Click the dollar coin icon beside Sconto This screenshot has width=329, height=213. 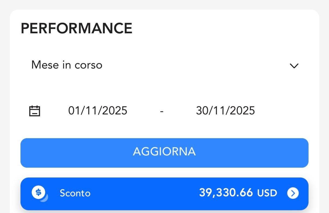(39, 193)
